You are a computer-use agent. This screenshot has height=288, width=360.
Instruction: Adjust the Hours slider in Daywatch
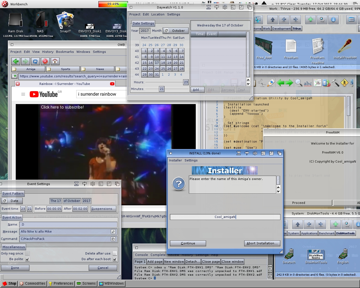186,82
